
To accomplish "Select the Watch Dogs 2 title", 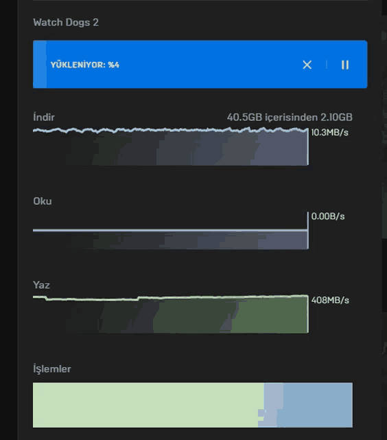I will pyautogui.click(x=66, y=22).
